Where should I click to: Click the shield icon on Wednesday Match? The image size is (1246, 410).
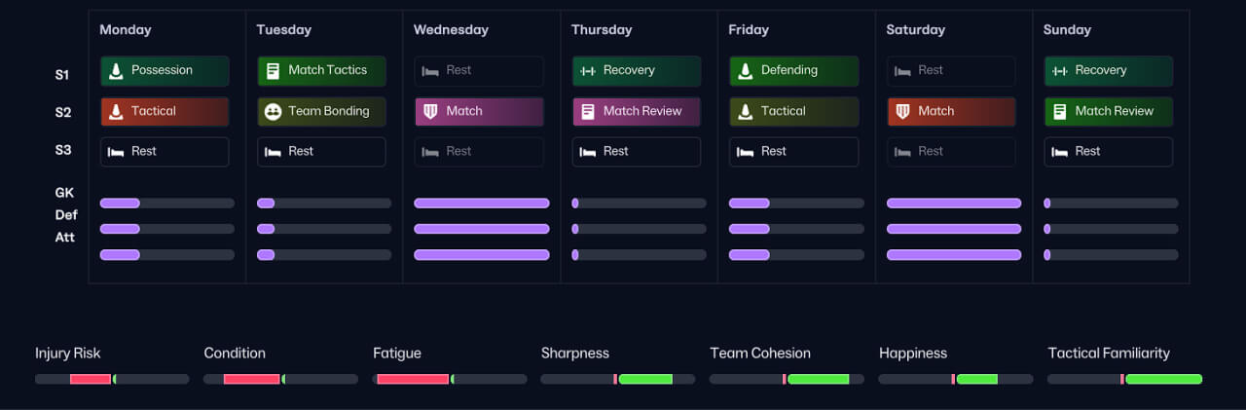430,111
